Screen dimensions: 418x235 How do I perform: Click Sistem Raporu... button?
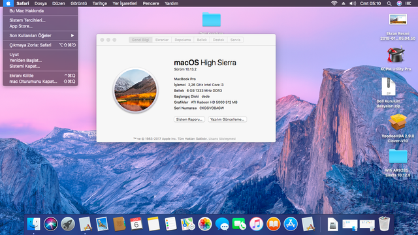tap(189, 119)
